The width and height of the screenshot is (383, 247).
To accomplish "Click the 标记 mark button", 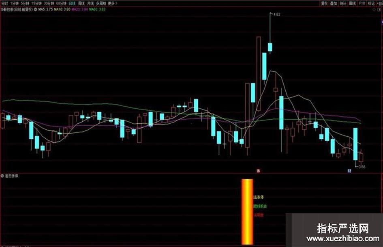I will pos(371,3).
